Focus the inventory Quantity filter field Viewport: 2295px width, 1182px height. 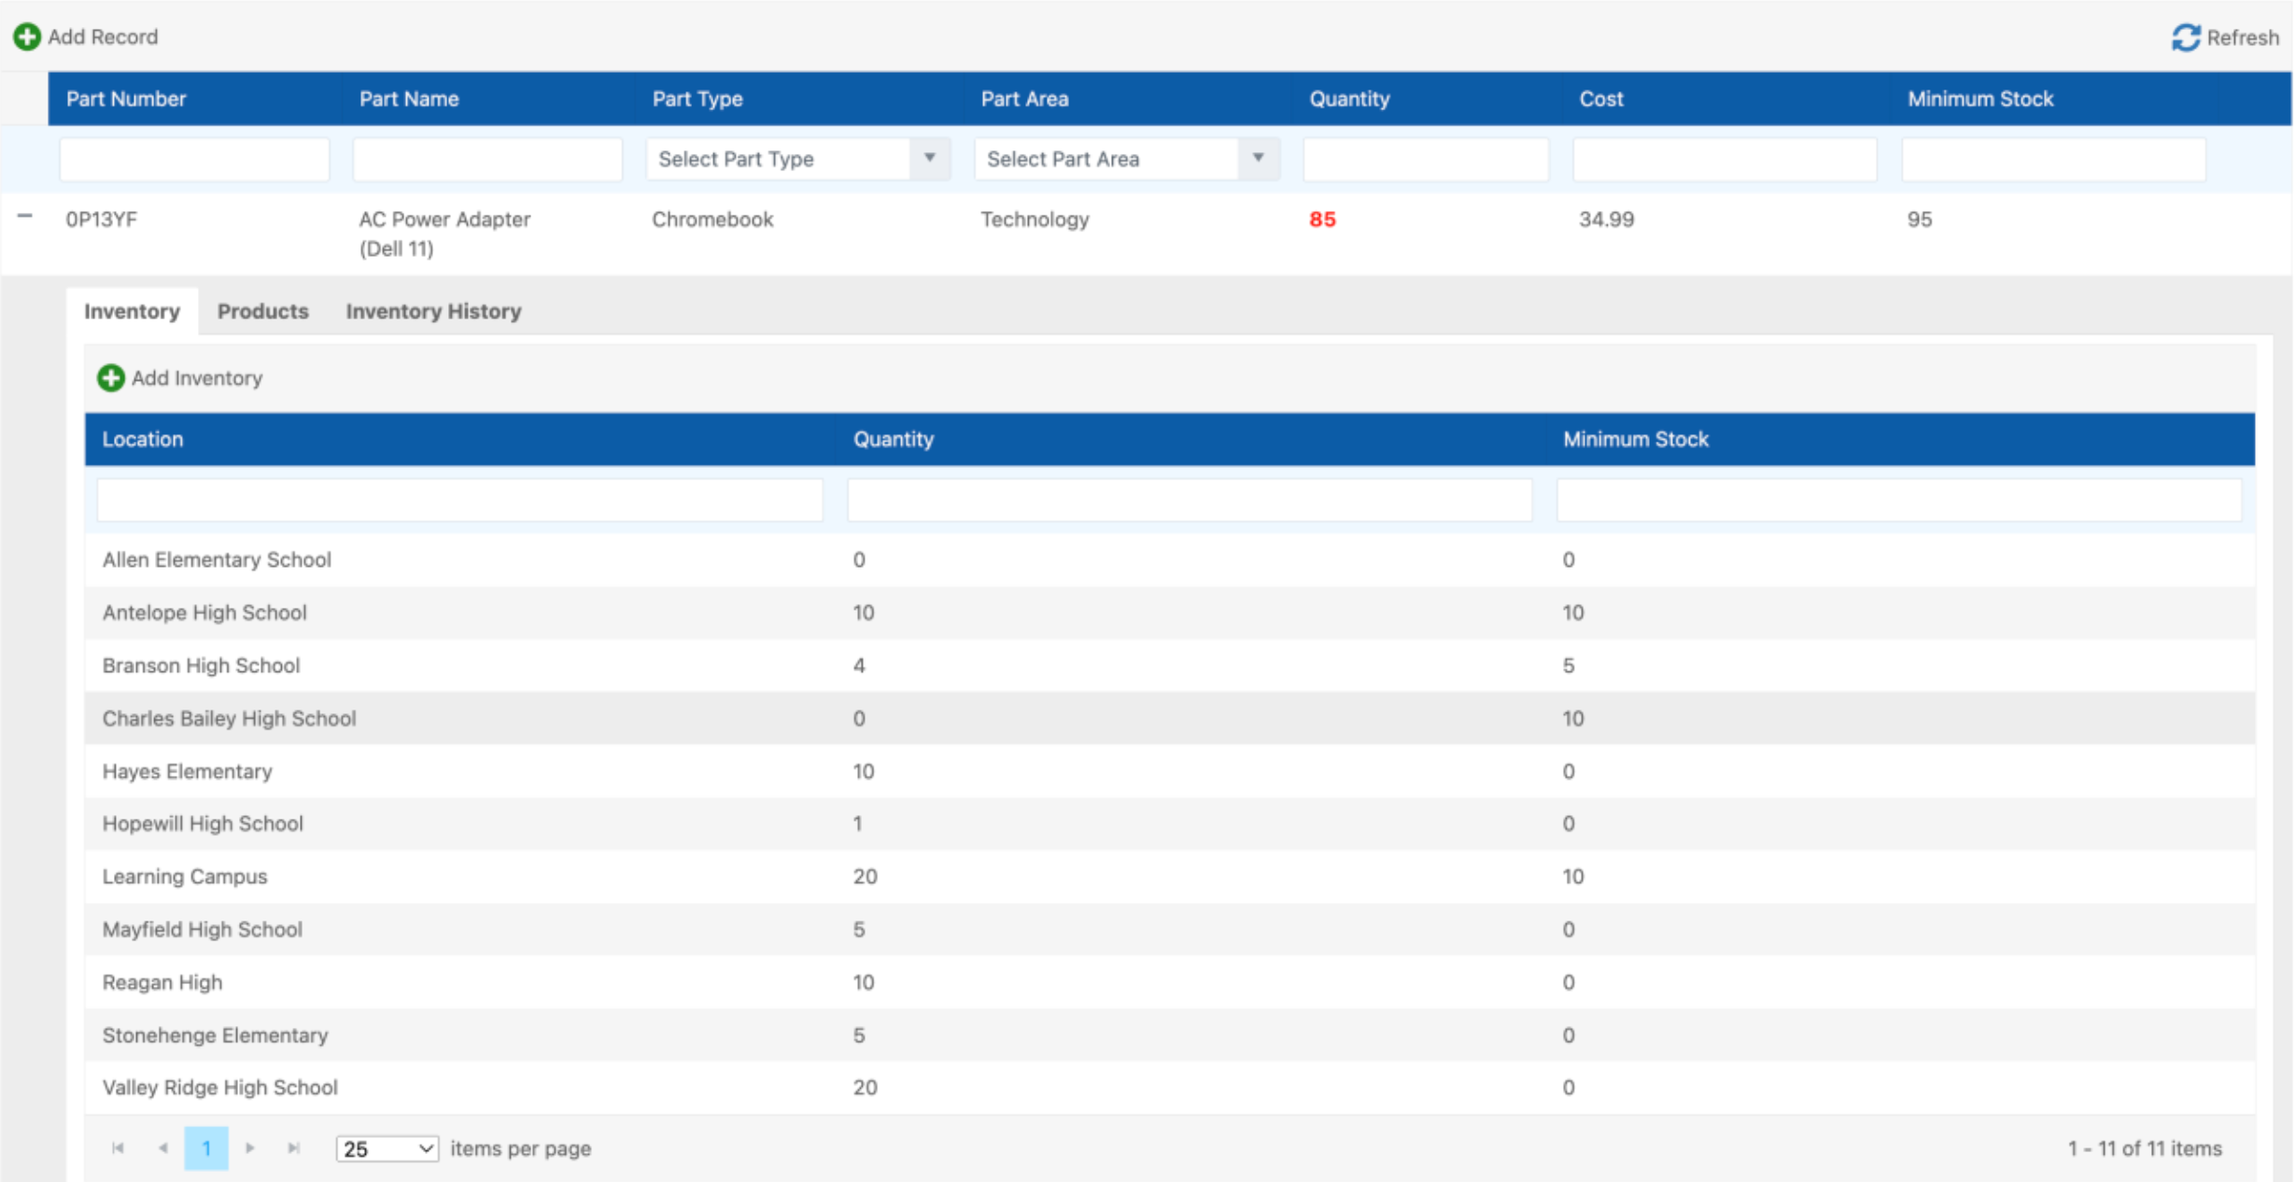1190,500
